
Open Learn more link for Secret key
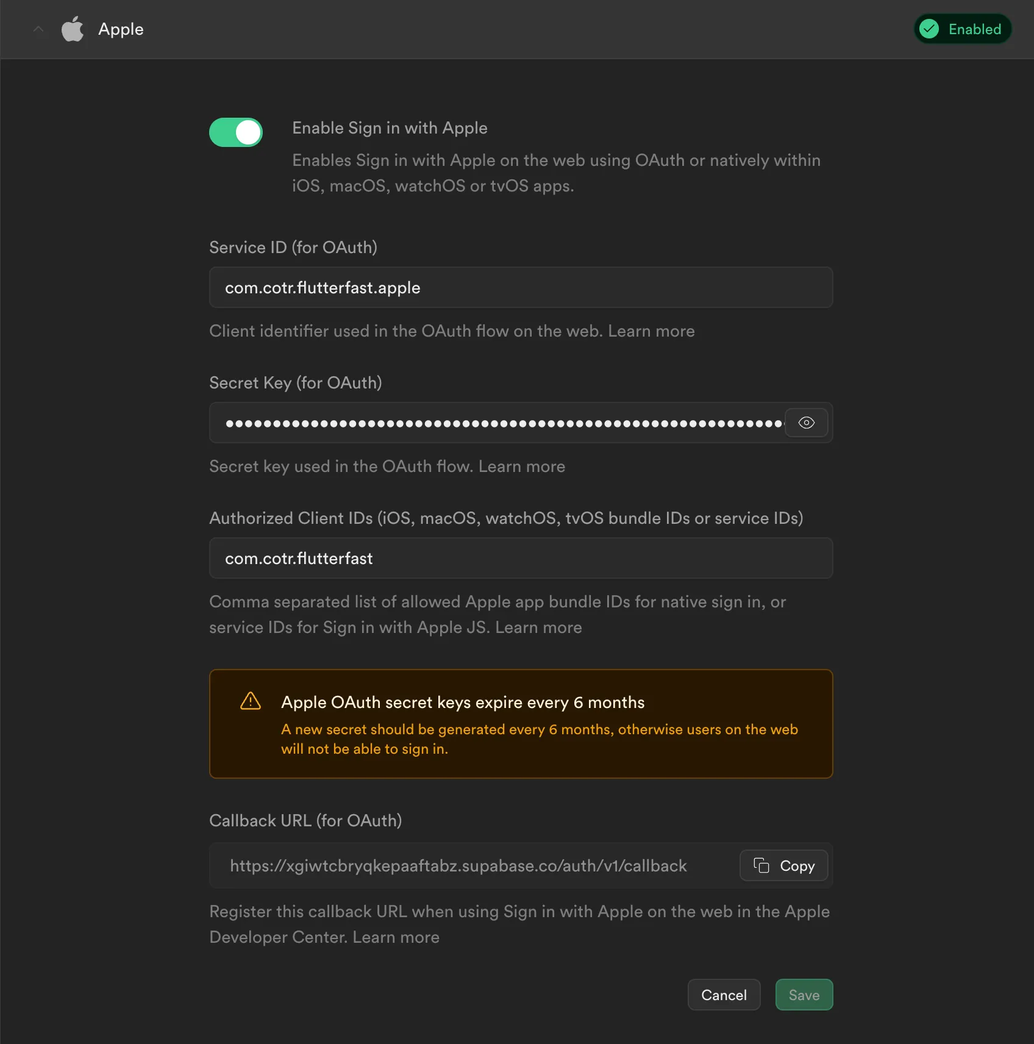[x=521, y=467]
